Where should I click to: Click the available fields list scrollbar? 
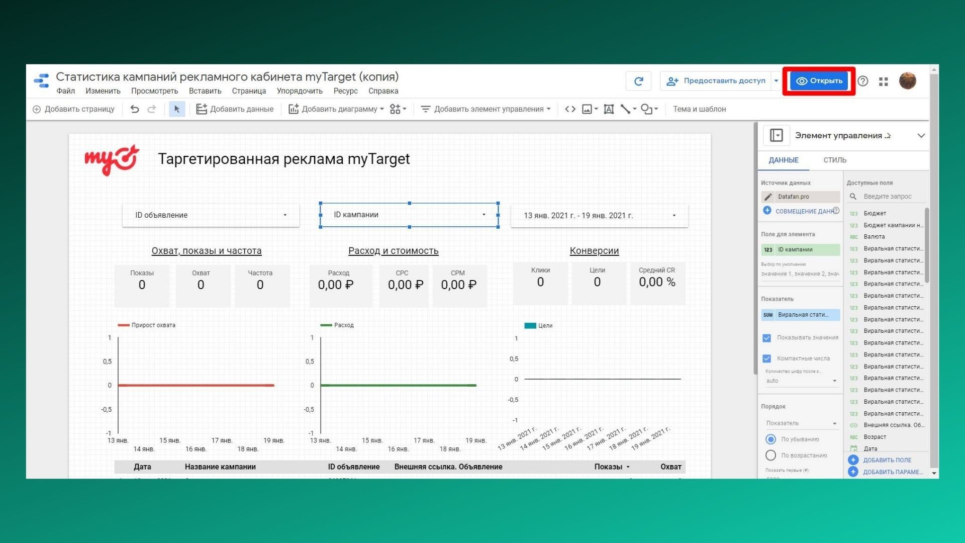pyautogui.click(x=927, y=245)
